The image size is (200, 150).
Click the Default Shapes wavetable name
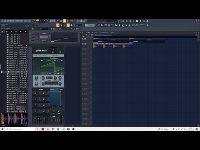(x=54, y=58)
